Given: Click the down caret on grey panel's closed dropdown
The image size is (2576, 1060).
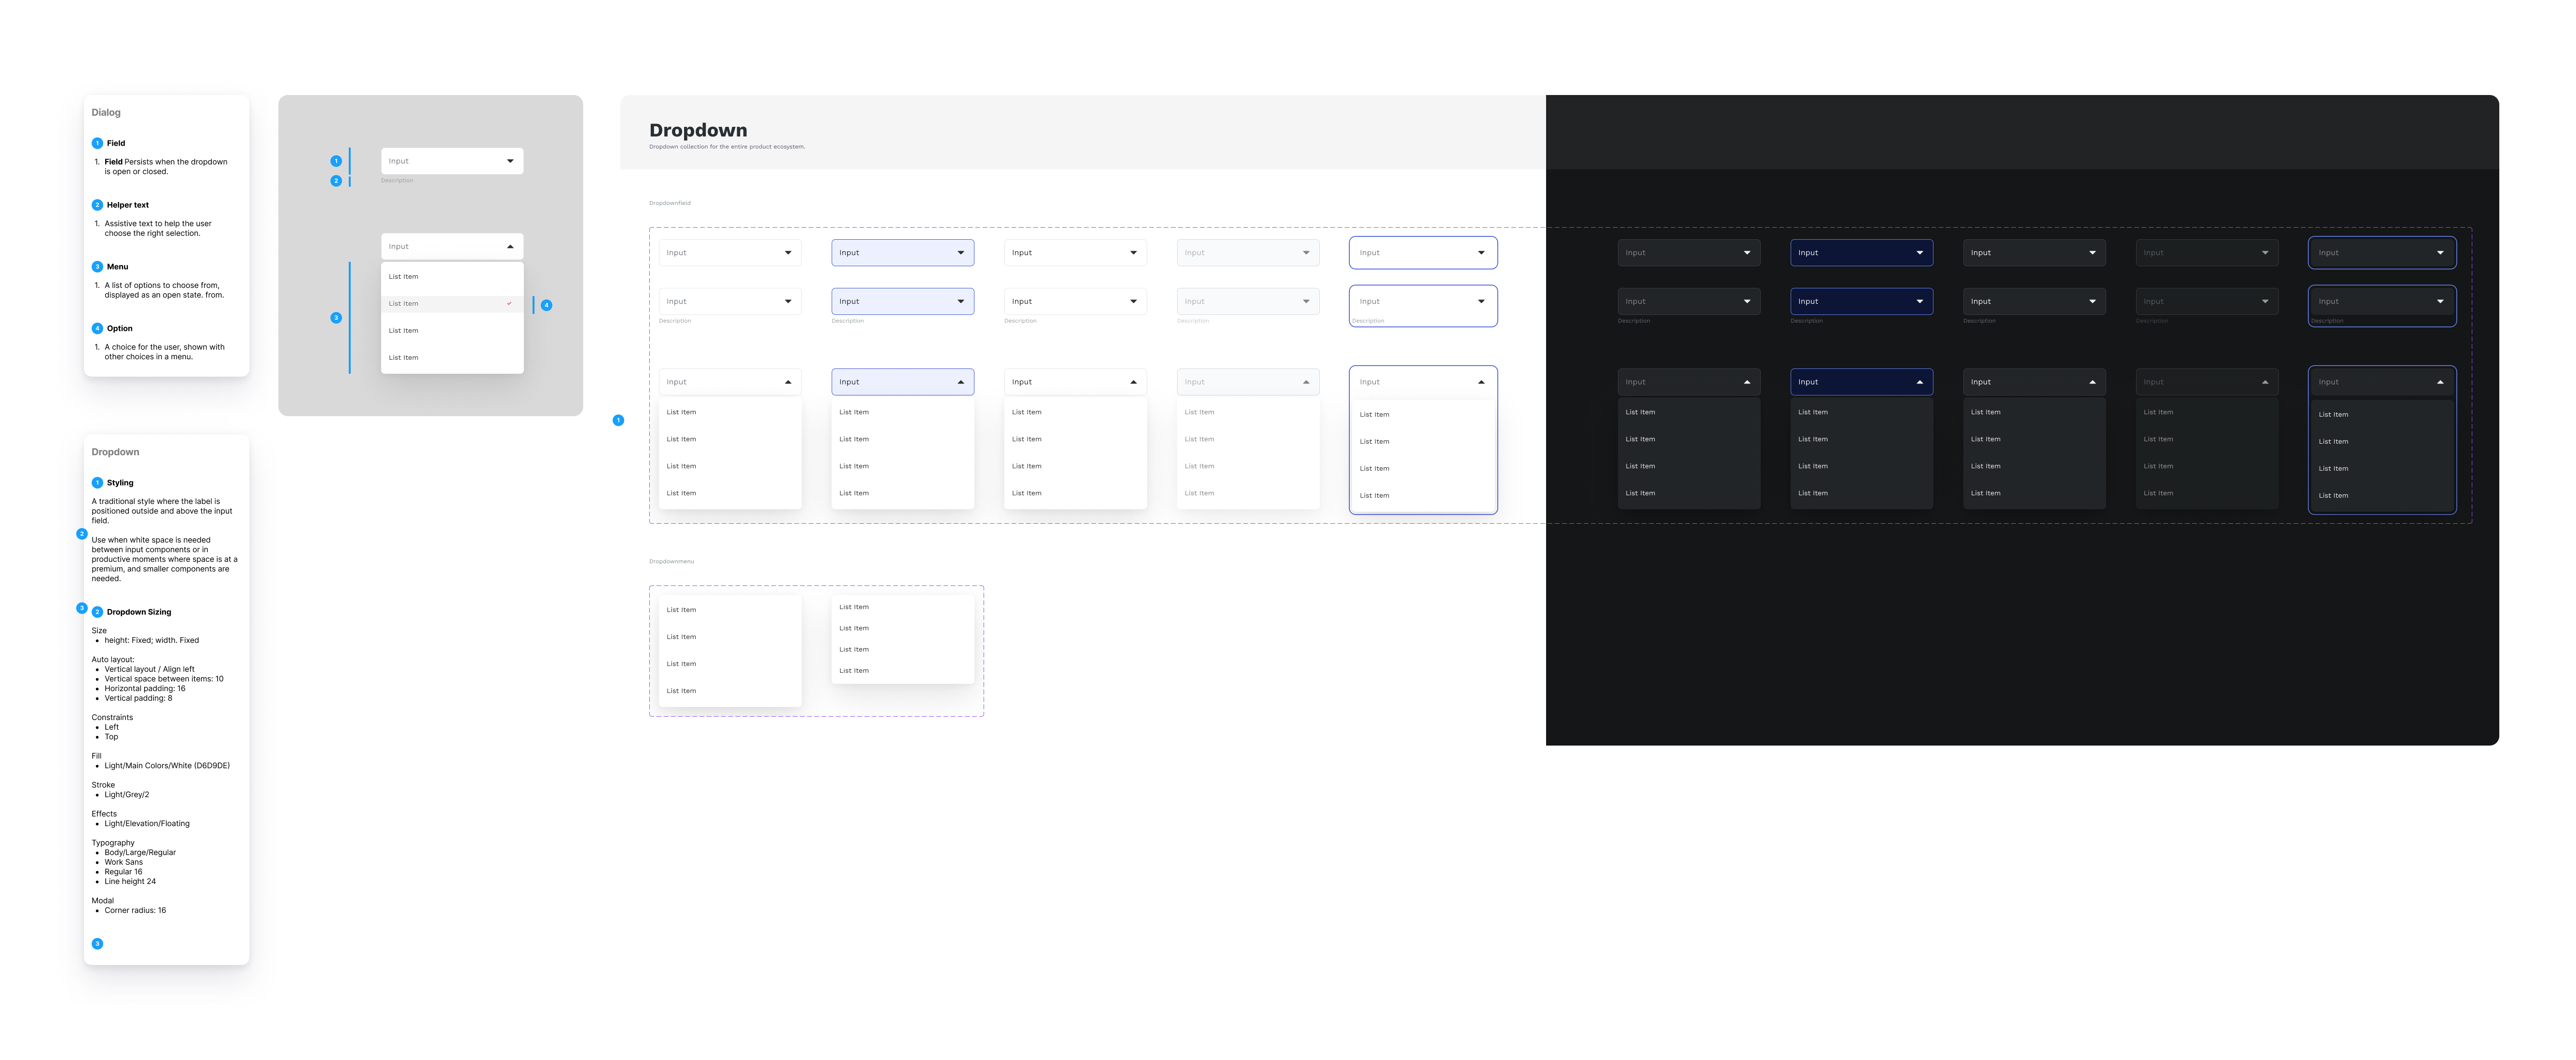Looking at the screenshot, I should coord(510,161).
